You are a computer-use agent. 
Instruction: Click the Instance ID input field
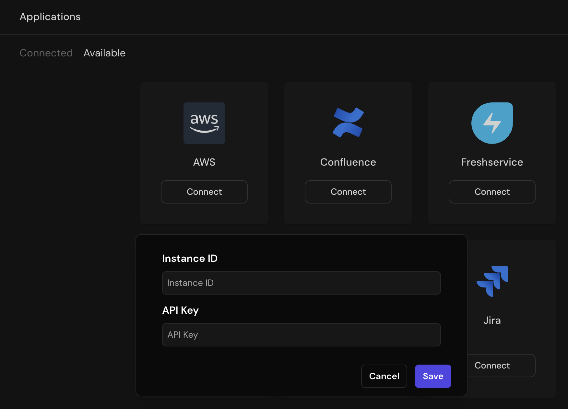point(301,283)
